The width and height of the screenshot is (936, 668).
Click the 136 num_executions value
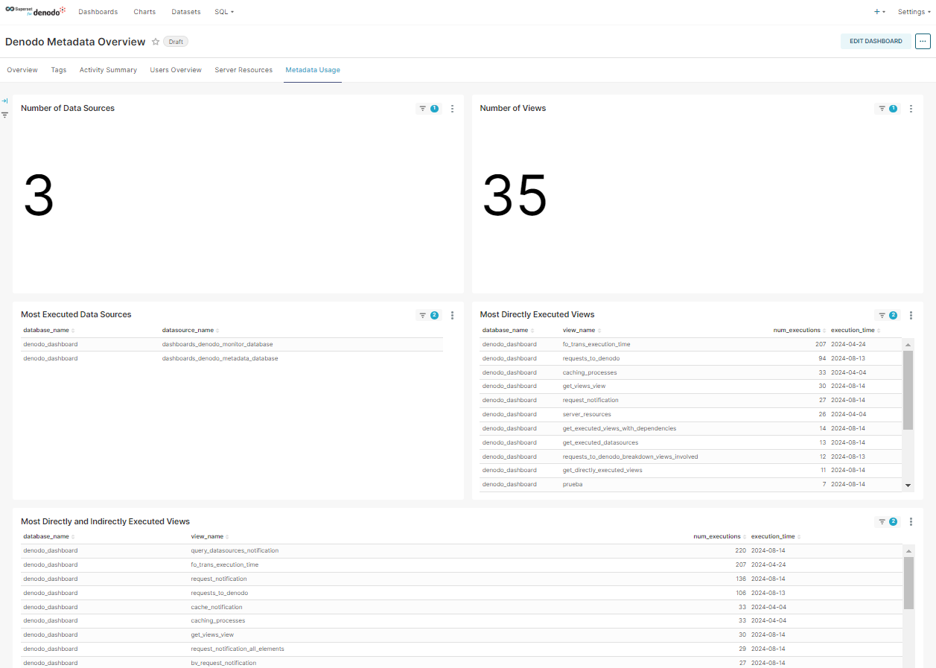coord(740,579)
